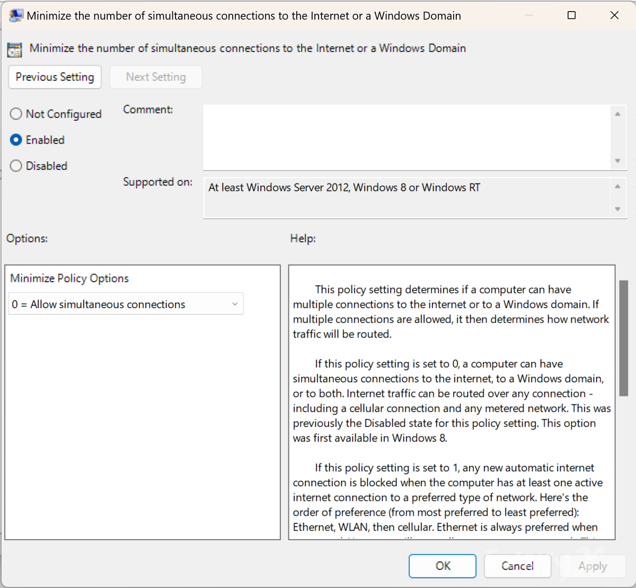Confirm with the OK button
The image size is (636, 588).
(x=443, y=566)
